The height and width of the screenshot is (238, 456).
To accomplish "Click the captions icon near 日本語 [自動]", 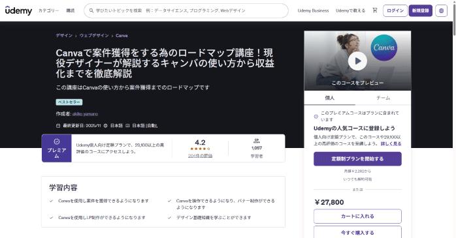I will [x=127, y=126].
